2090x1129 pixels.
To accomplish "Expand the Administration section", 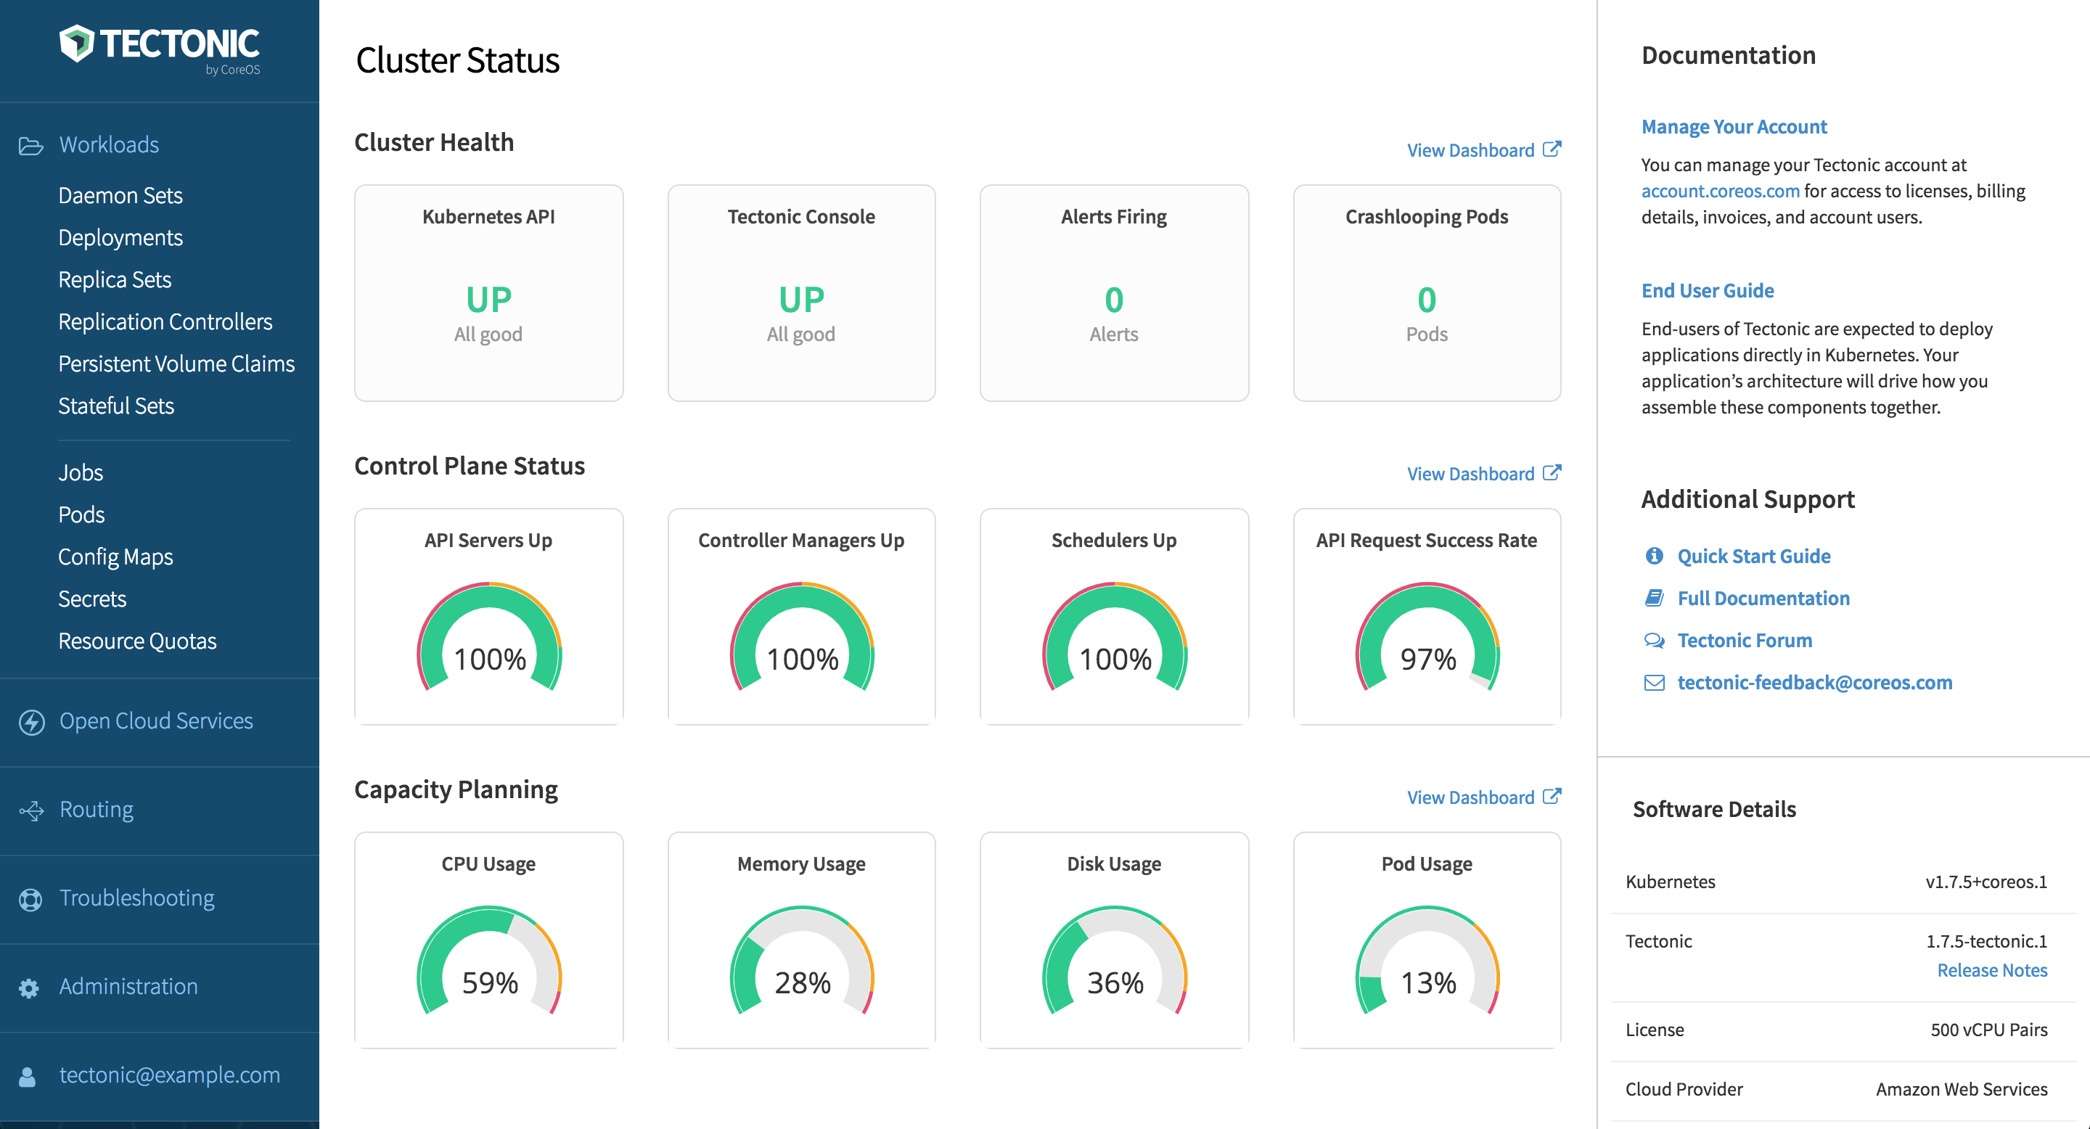I will 128,985.
